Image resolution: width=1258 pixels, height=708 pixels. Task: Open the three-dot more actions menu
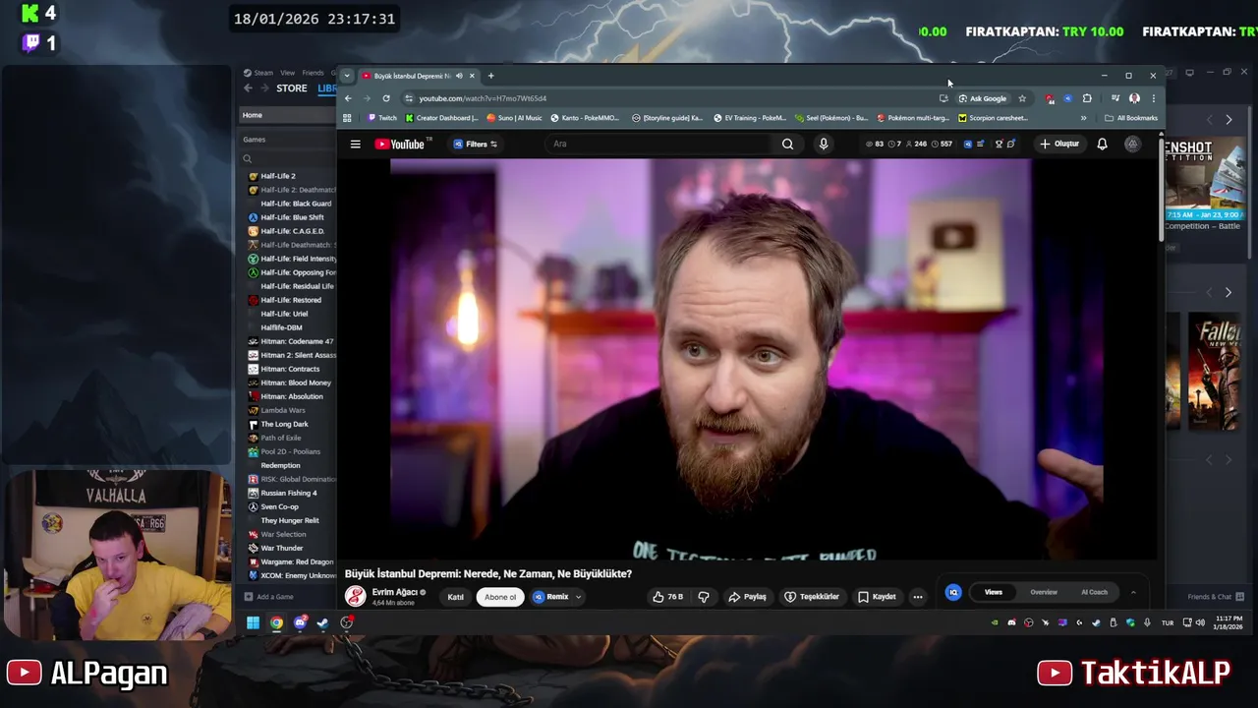917,597
